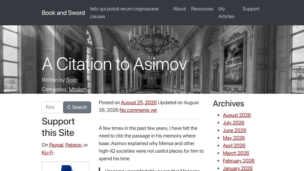
Task: Open the Patreon support link
Action: (x=73, y=145)
